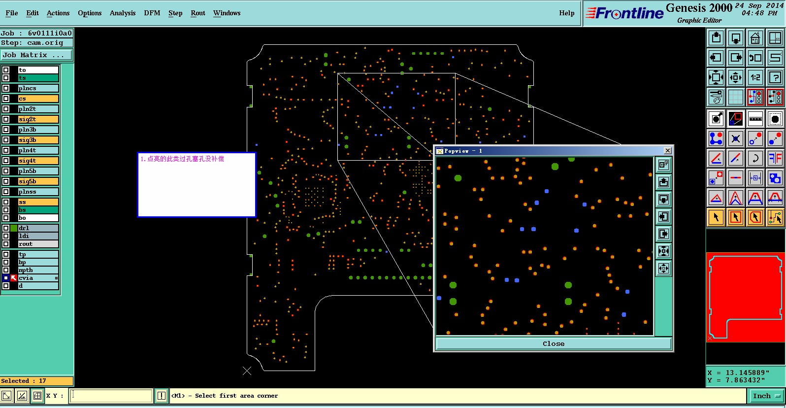Open the Step menu

click(x=175, y=13)
